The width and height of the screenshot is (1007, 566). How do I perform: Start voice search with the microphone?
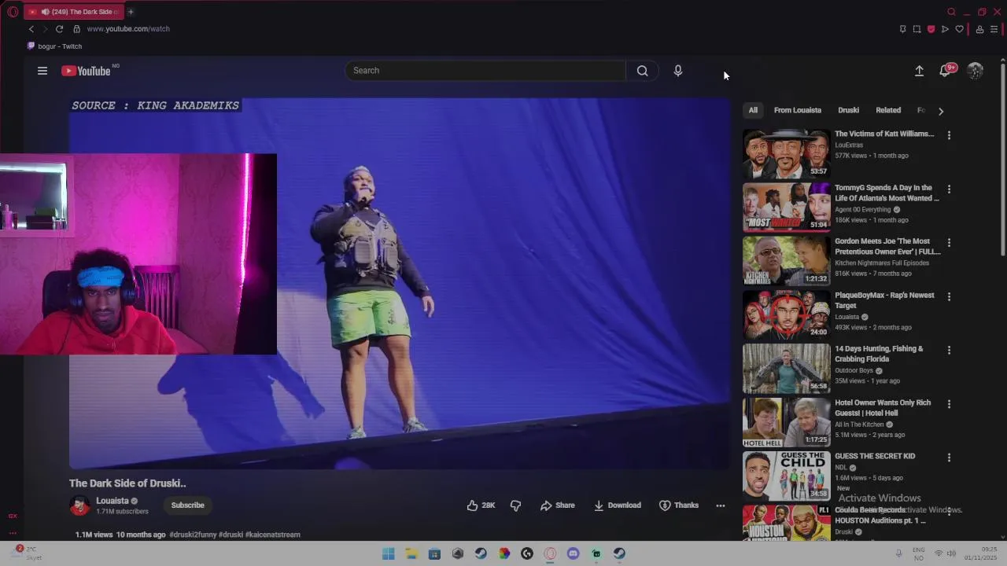[x=678, y=71]
